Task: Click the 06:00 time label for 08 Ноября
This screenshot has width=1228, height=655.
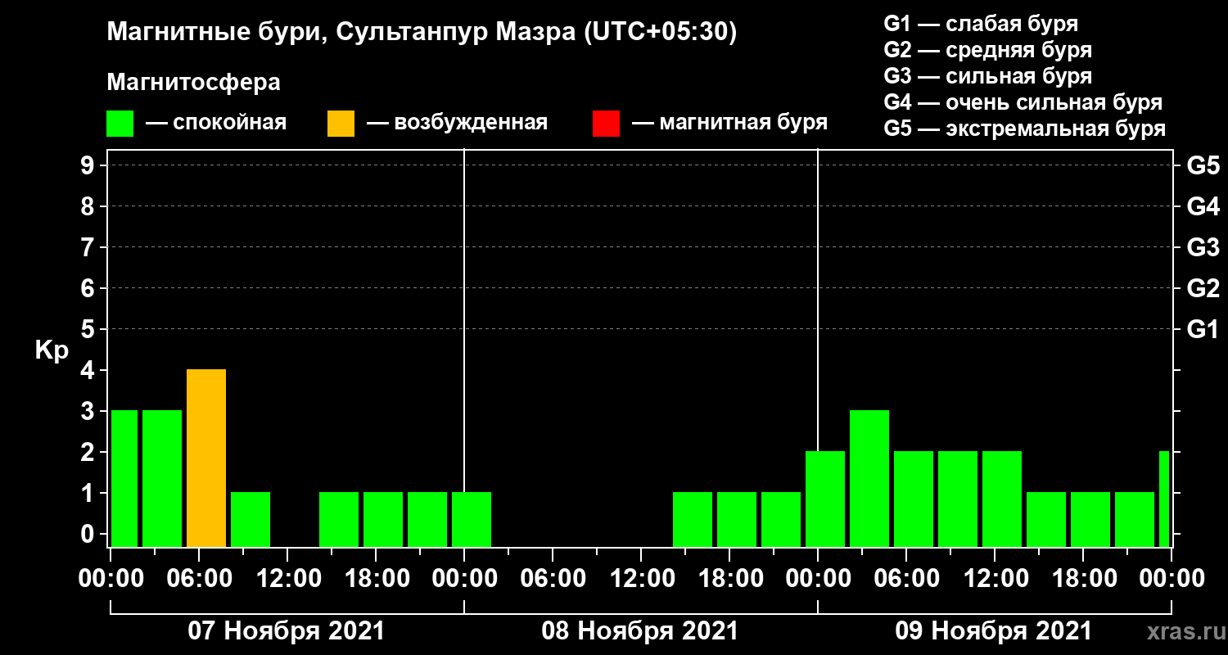Action: pyautogui.click(x=553, y=579)
